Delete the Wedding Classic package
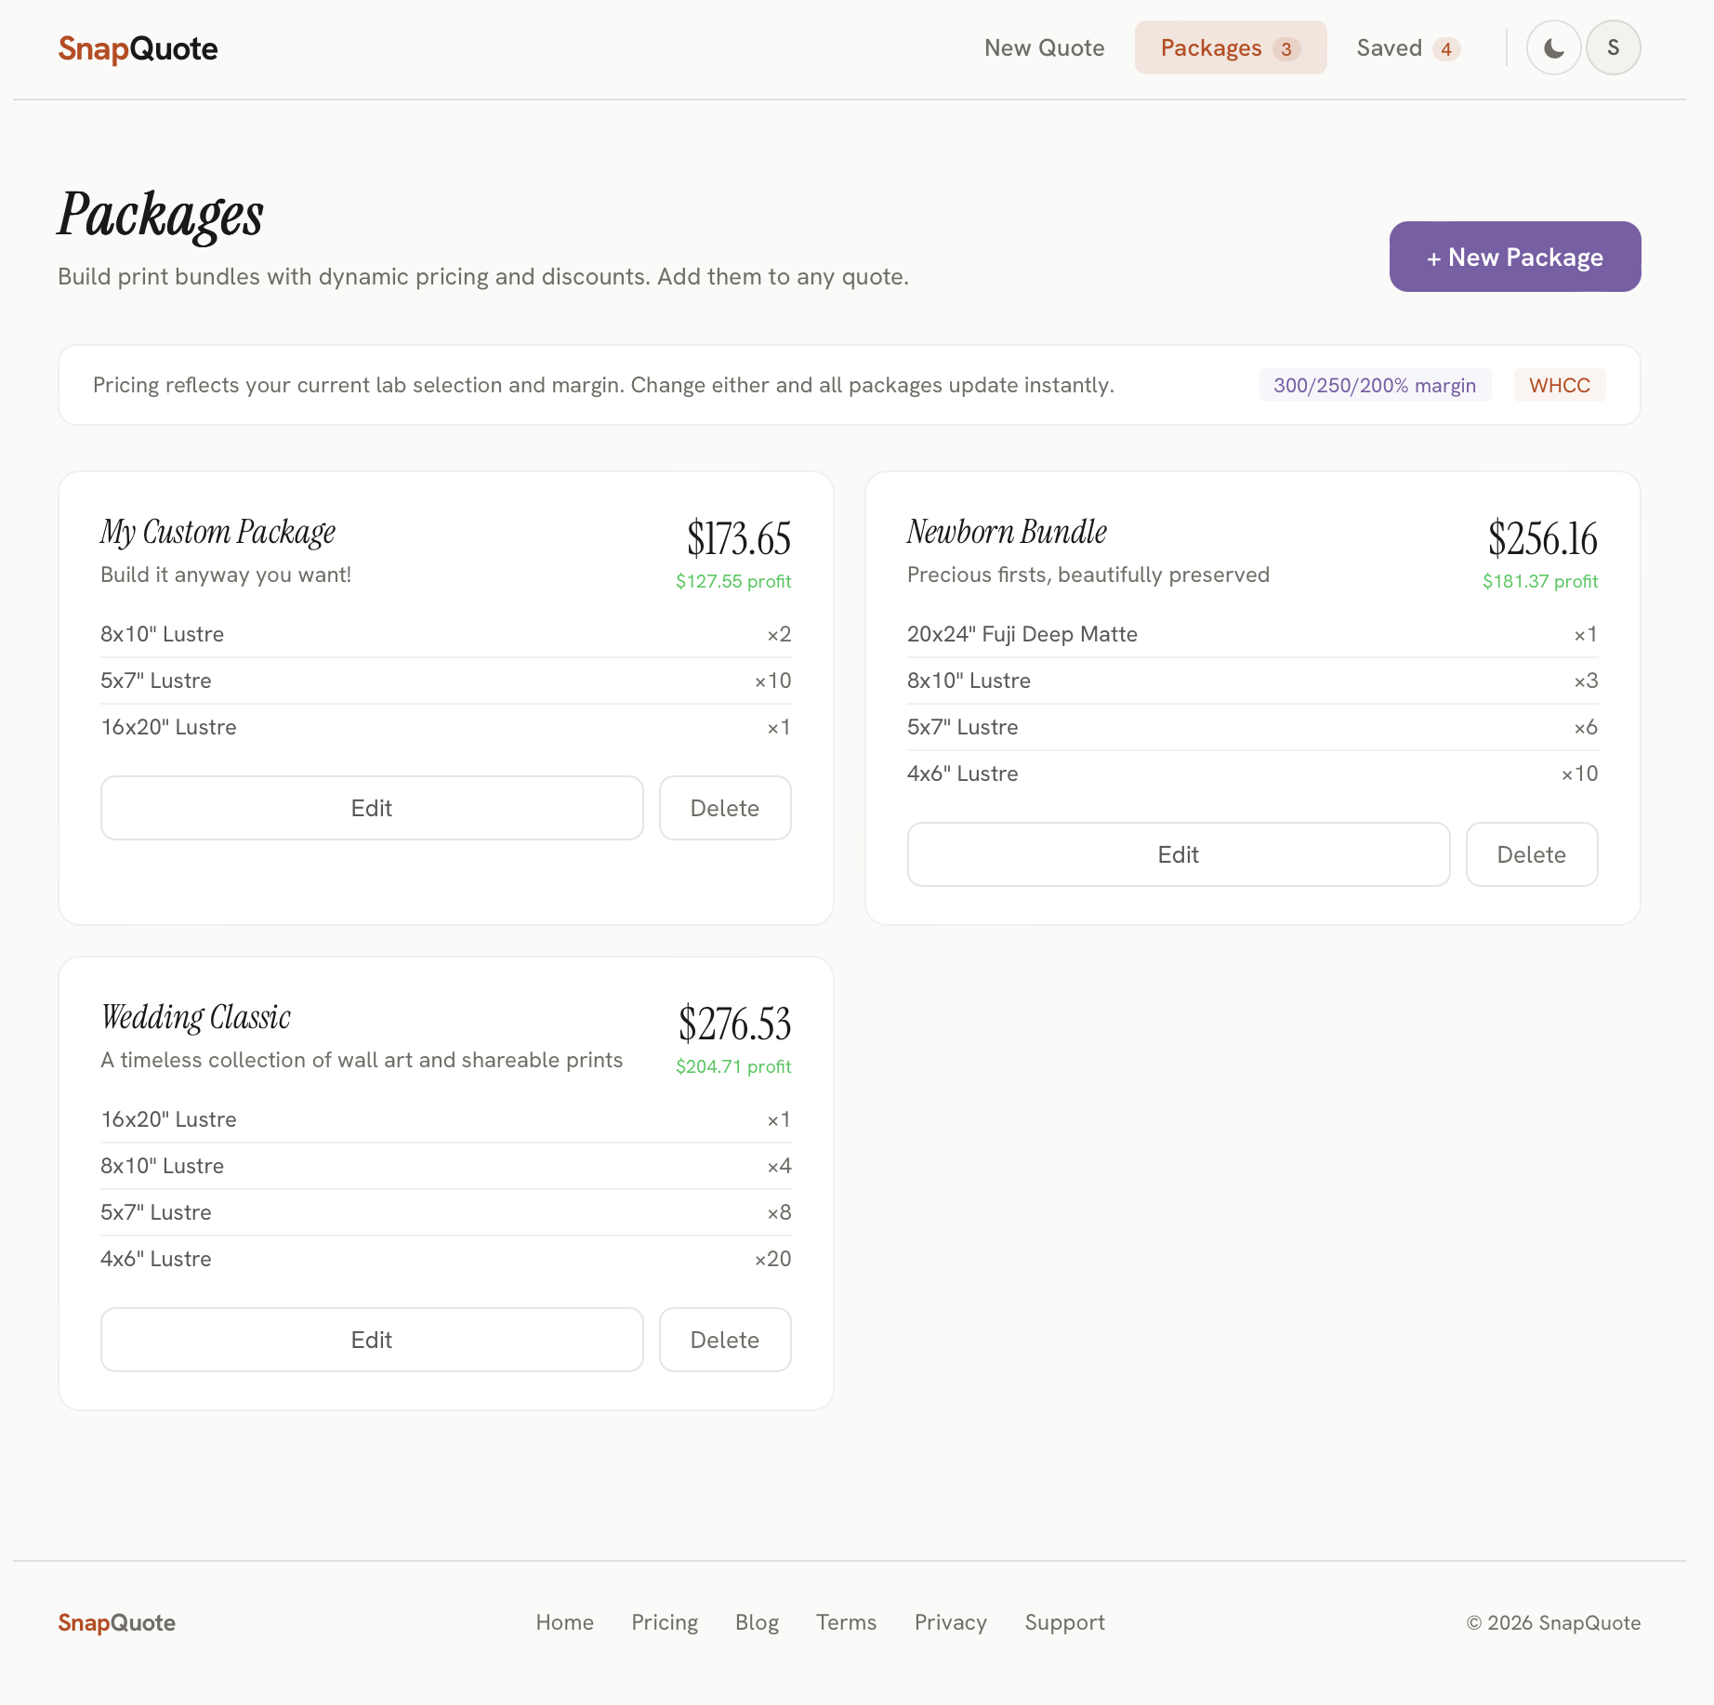 (725, 1340)
